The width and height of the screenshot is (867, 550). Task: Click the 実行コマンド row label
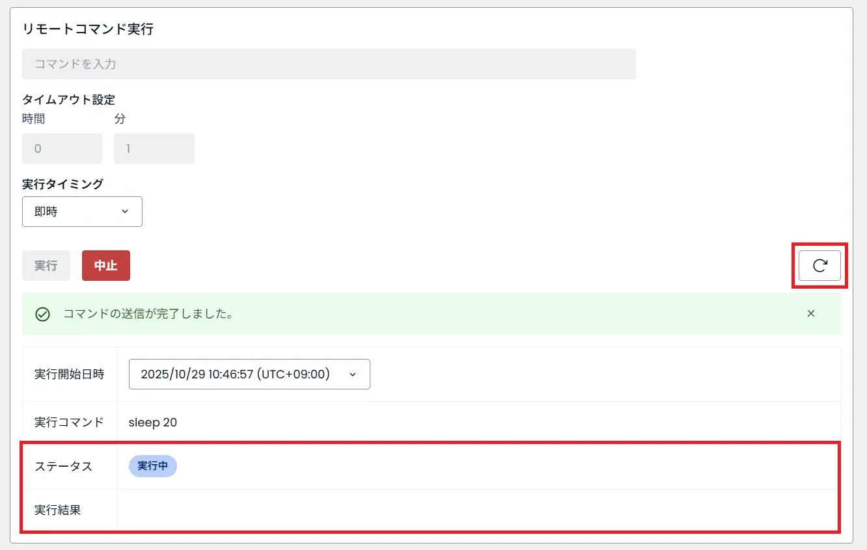69,423
